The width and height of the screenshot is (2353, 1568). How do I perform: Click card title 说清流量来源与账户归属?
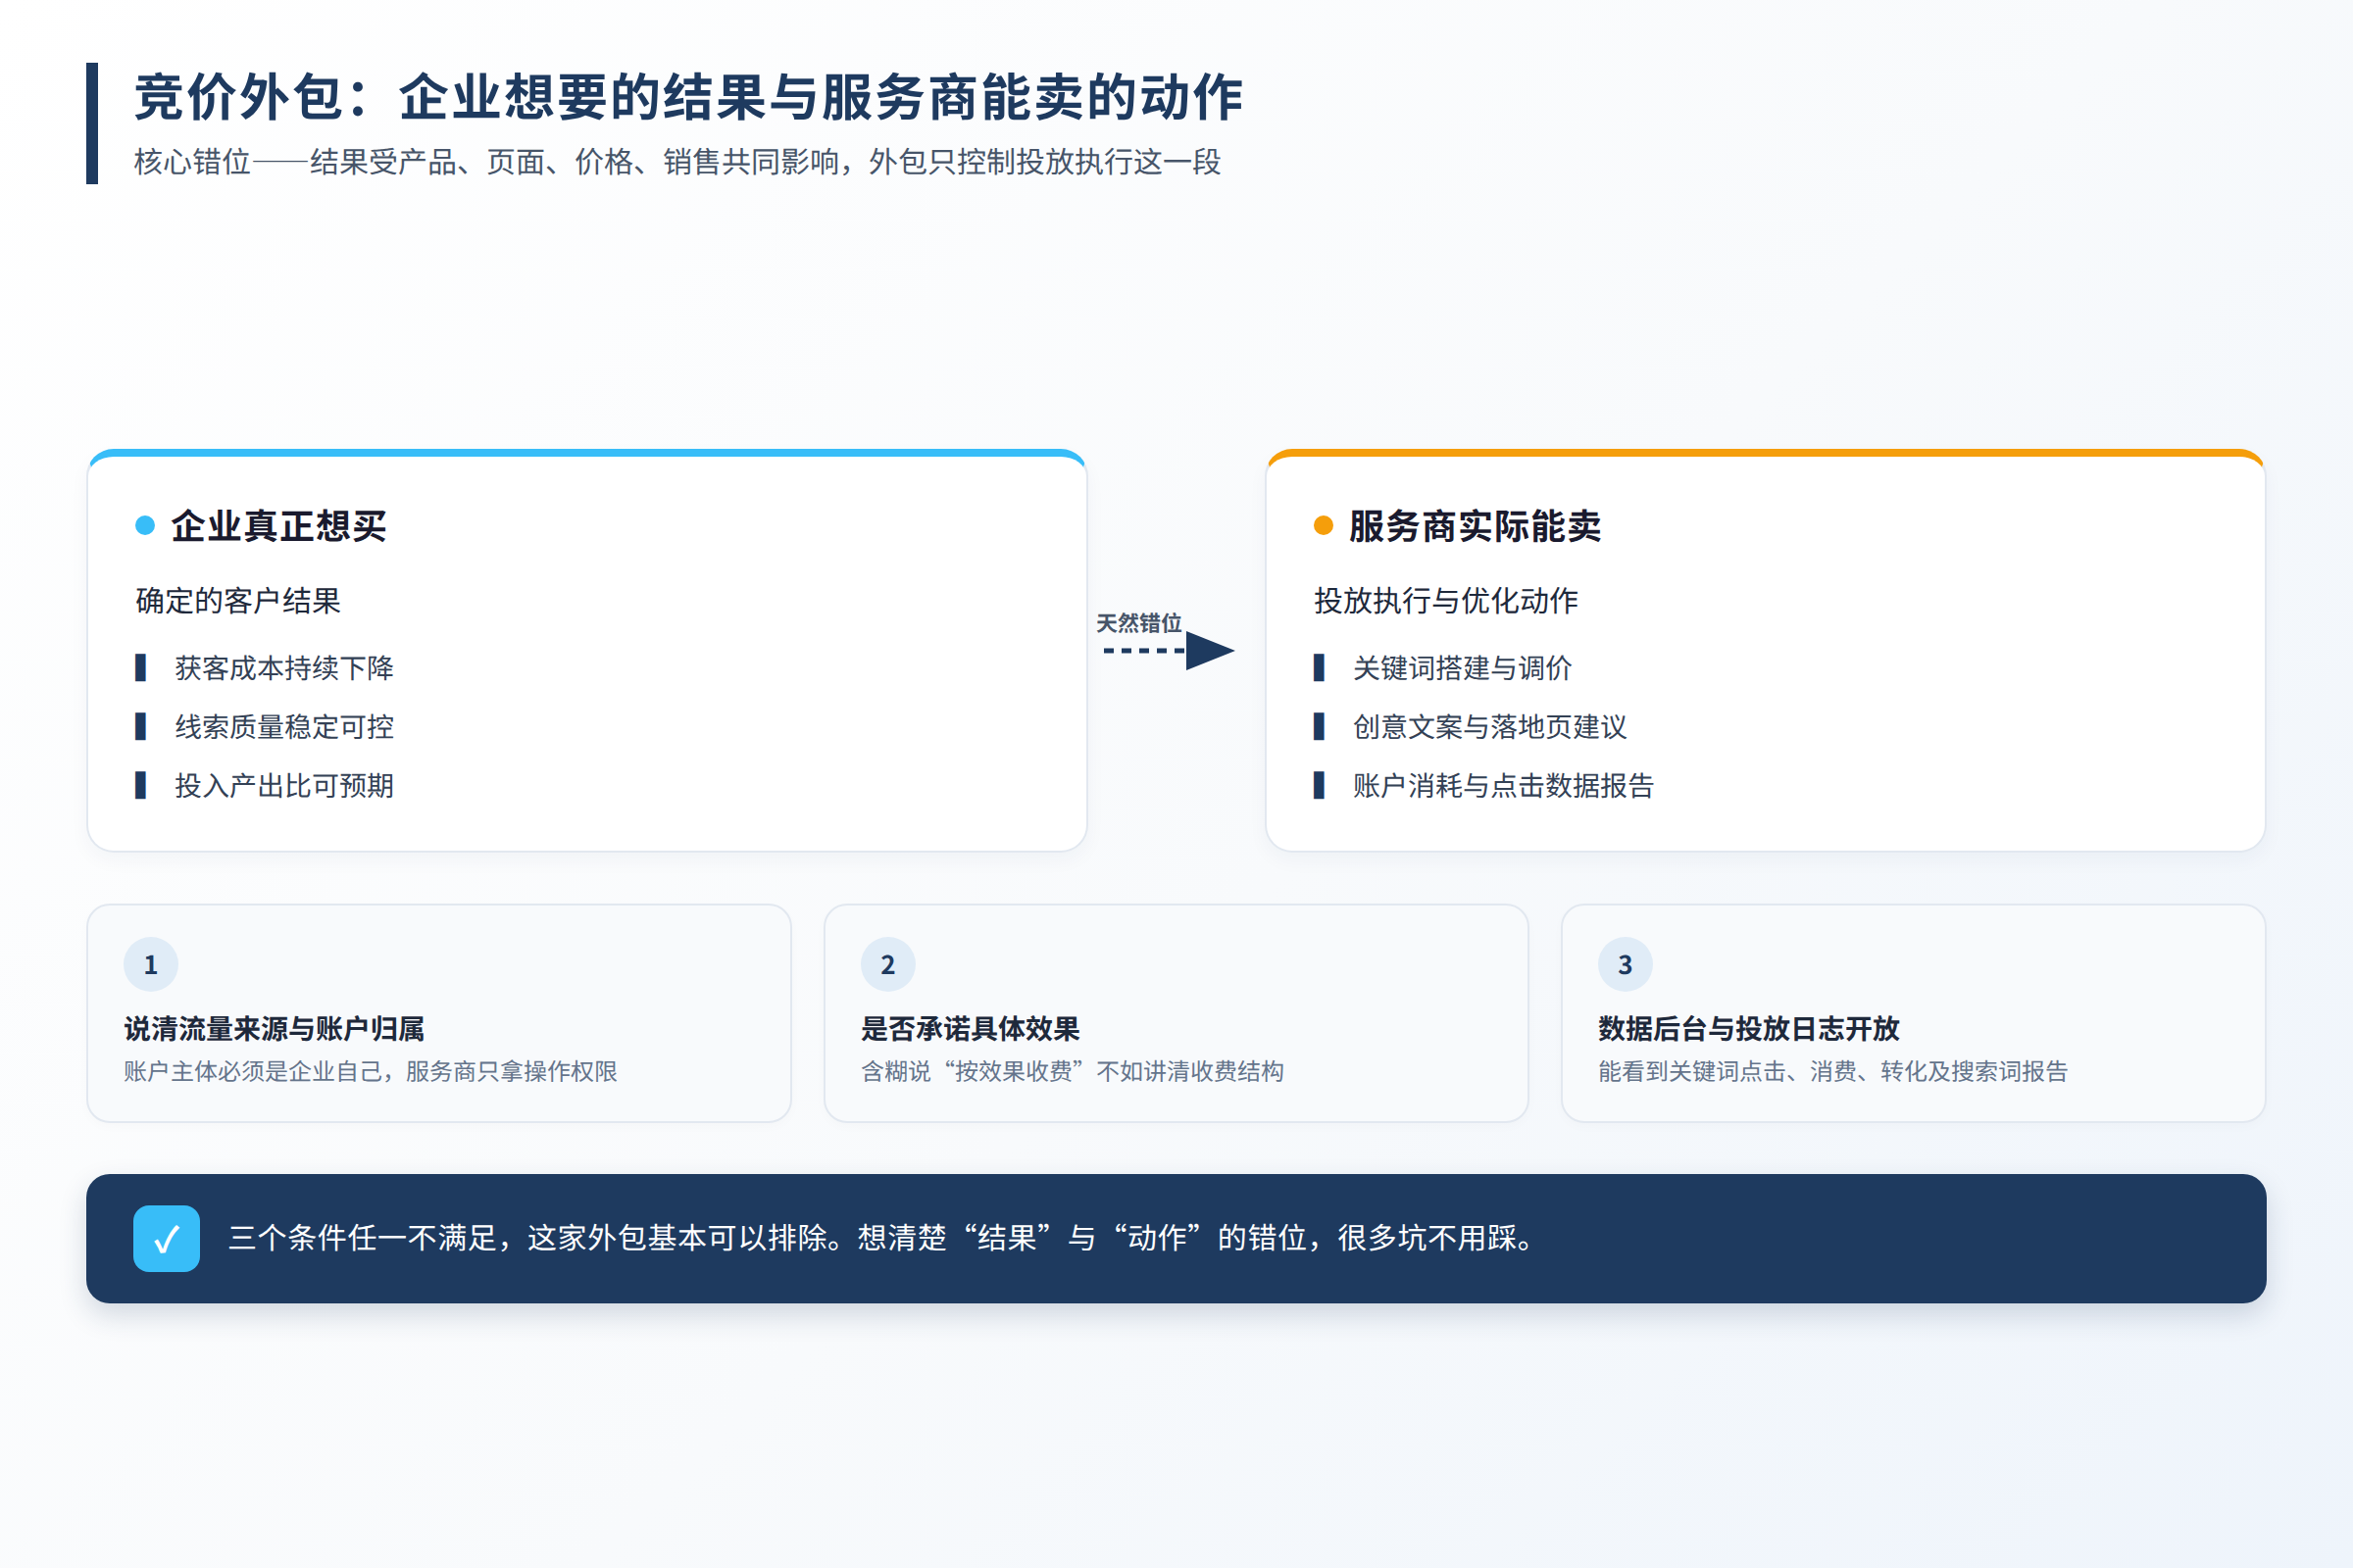(x=275, y=1028)
